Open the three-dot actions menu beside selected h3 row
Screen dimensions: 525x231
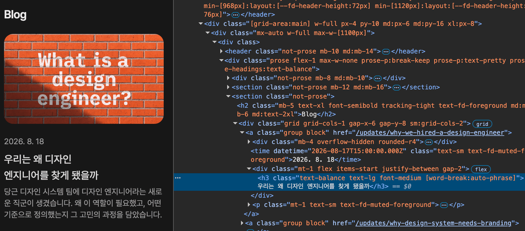(178, 178)
